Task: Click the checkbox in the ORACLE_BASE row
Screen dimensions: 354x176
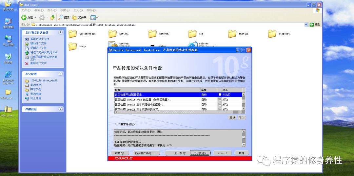Action: point(220,99)
